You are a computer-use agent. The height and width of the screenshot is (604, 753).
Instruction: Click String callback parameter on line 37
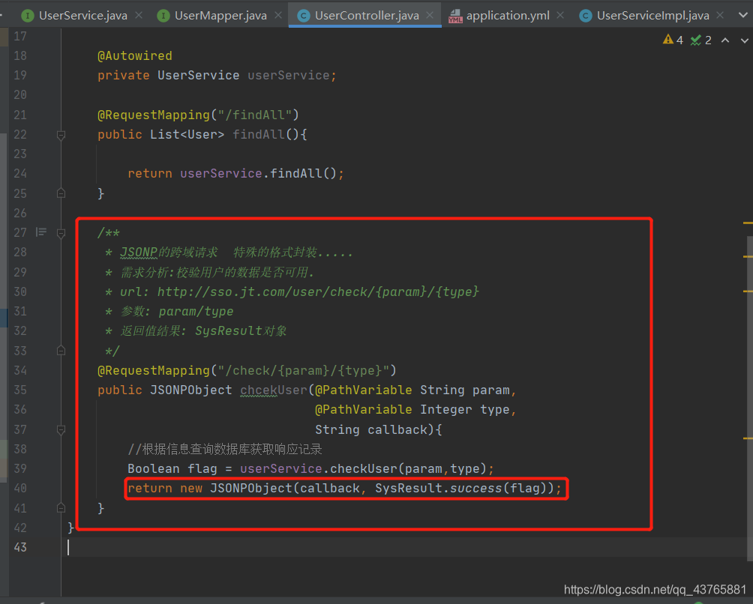pos(370,429)
